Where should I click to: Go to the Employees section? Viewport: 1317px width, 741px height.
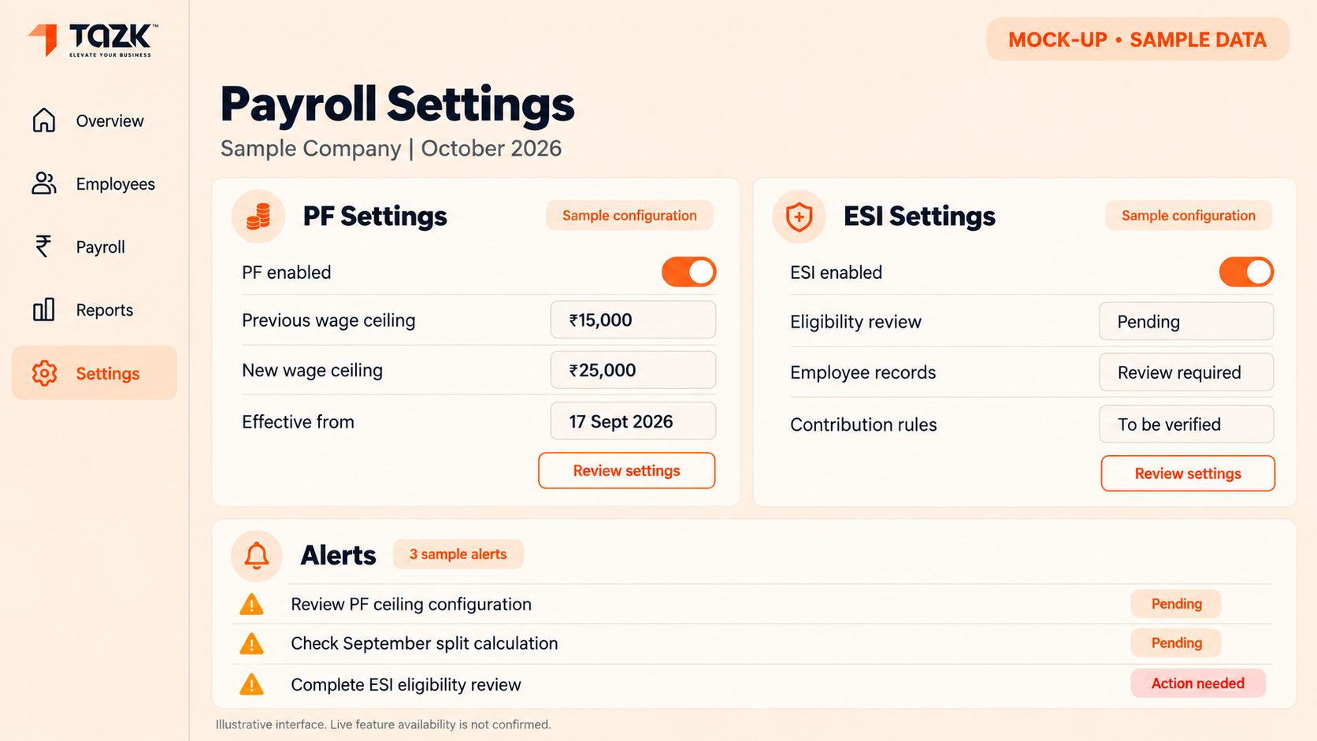tap(95, 183)
